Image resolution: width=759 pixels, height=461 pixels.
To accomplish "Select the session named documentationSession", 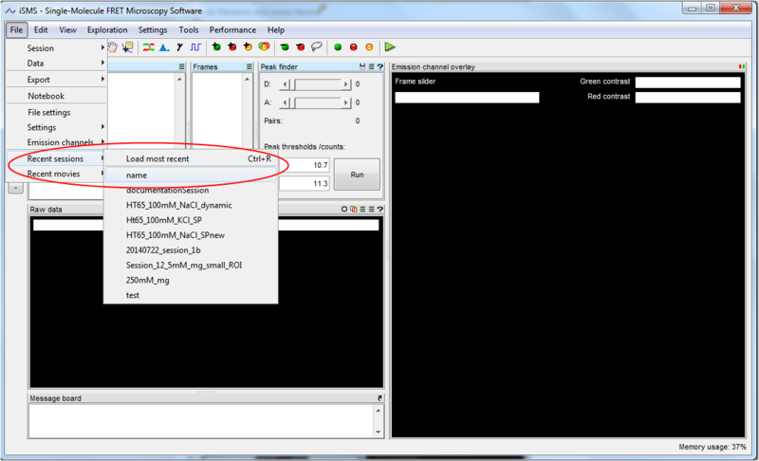I will tap(167, 190).
